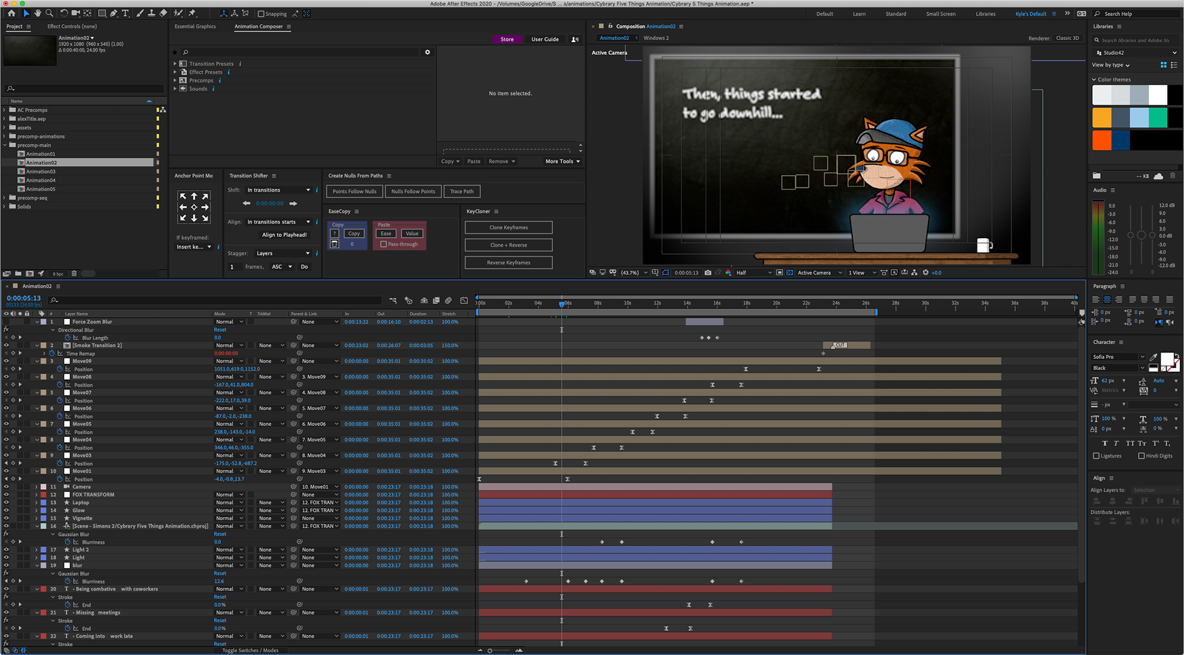Open the Stagger Layers dropdown
Viewport: 1184px width, 655px height.
pos(283,253)
